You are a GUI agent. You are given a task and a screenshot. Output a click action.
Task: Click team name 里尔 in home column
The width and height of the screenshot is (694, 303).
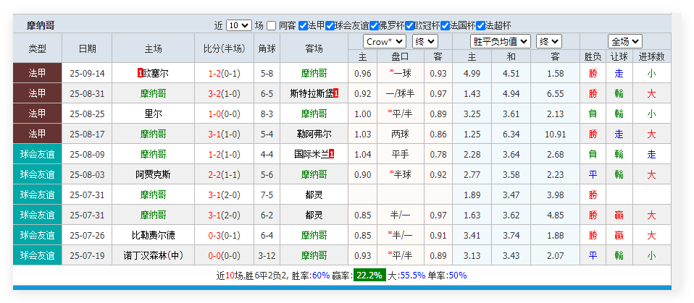click(x=154, y=114)
